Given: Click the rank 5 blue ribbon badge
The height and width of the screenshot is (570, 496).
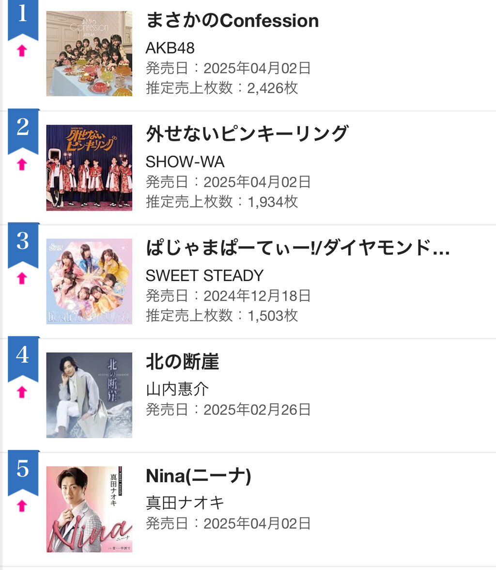Looking at the screenshot, I should pyautogui.click(x=23, y=473).
